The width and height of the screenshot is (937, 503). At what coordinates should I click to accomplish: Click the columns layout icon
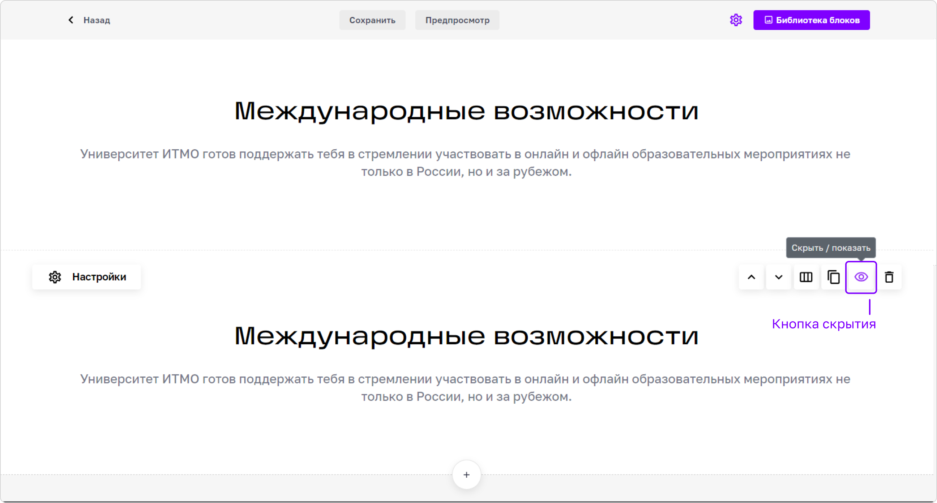[x=806, y=277]
